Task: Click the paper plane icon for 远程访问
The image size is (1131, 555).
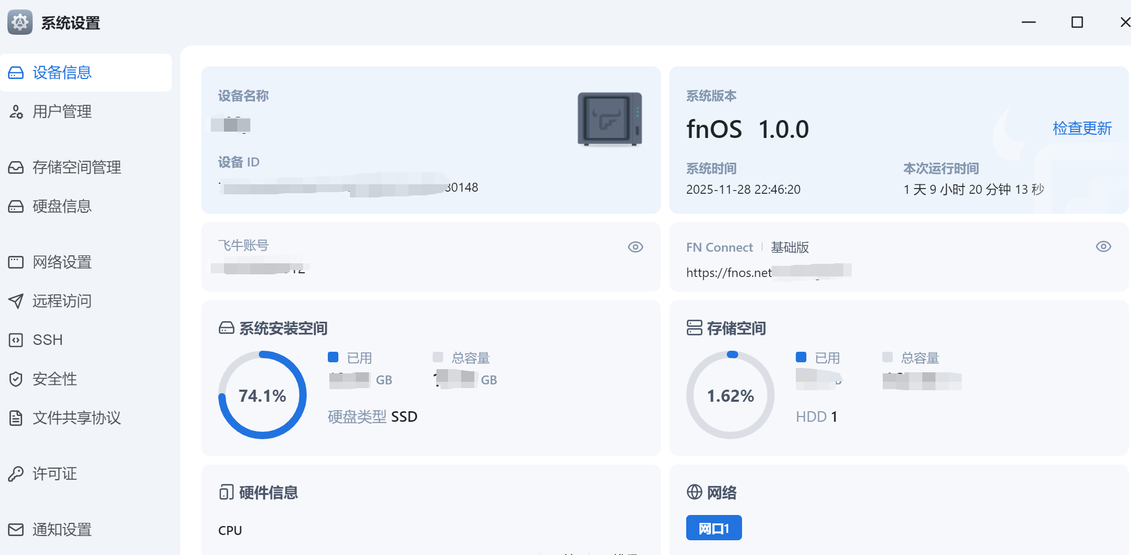Action: (16, 301)
